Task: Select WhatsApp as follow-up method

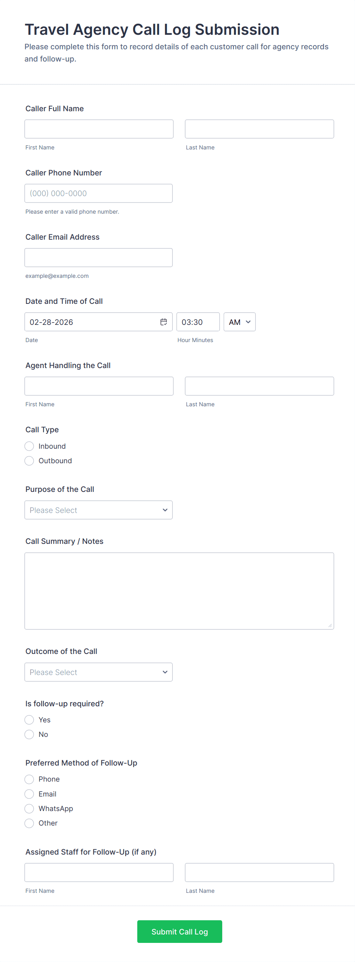Action: pos(29,808)
